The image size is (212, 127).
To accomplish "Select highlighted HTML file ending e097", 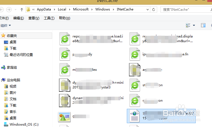I will 161,116.
